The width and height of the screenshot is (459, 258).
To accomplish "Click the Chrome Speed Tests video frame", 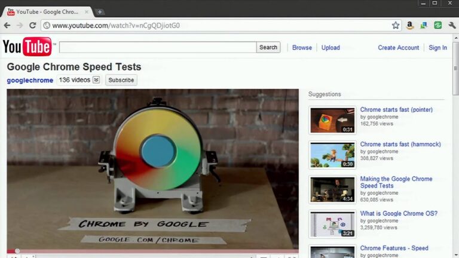I will pos(153,169).
